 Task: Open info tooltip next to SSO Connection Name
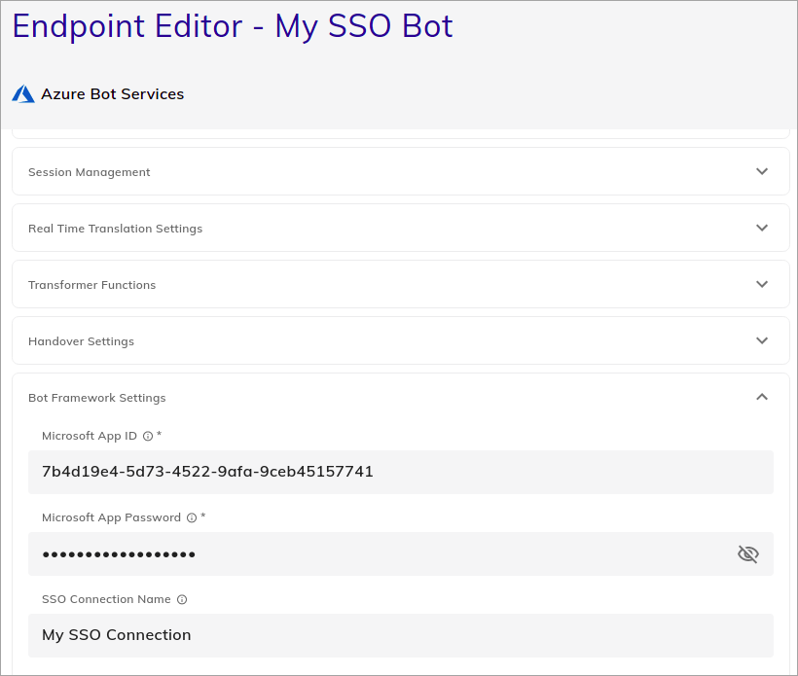click(182, 600)
